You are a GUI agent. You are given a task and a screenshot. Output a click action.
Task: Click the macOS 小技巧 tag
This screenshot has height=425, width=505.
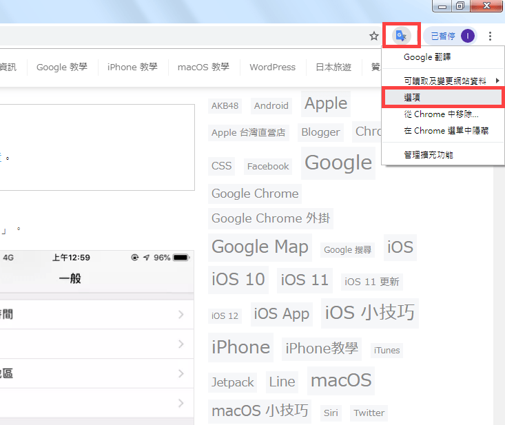tap(260, 411)
